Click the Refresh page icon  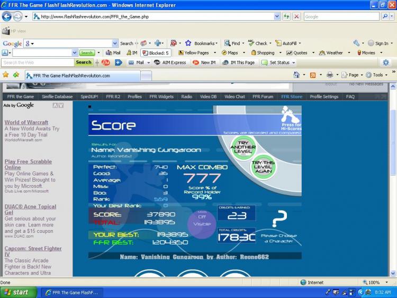tap(286, 17)
